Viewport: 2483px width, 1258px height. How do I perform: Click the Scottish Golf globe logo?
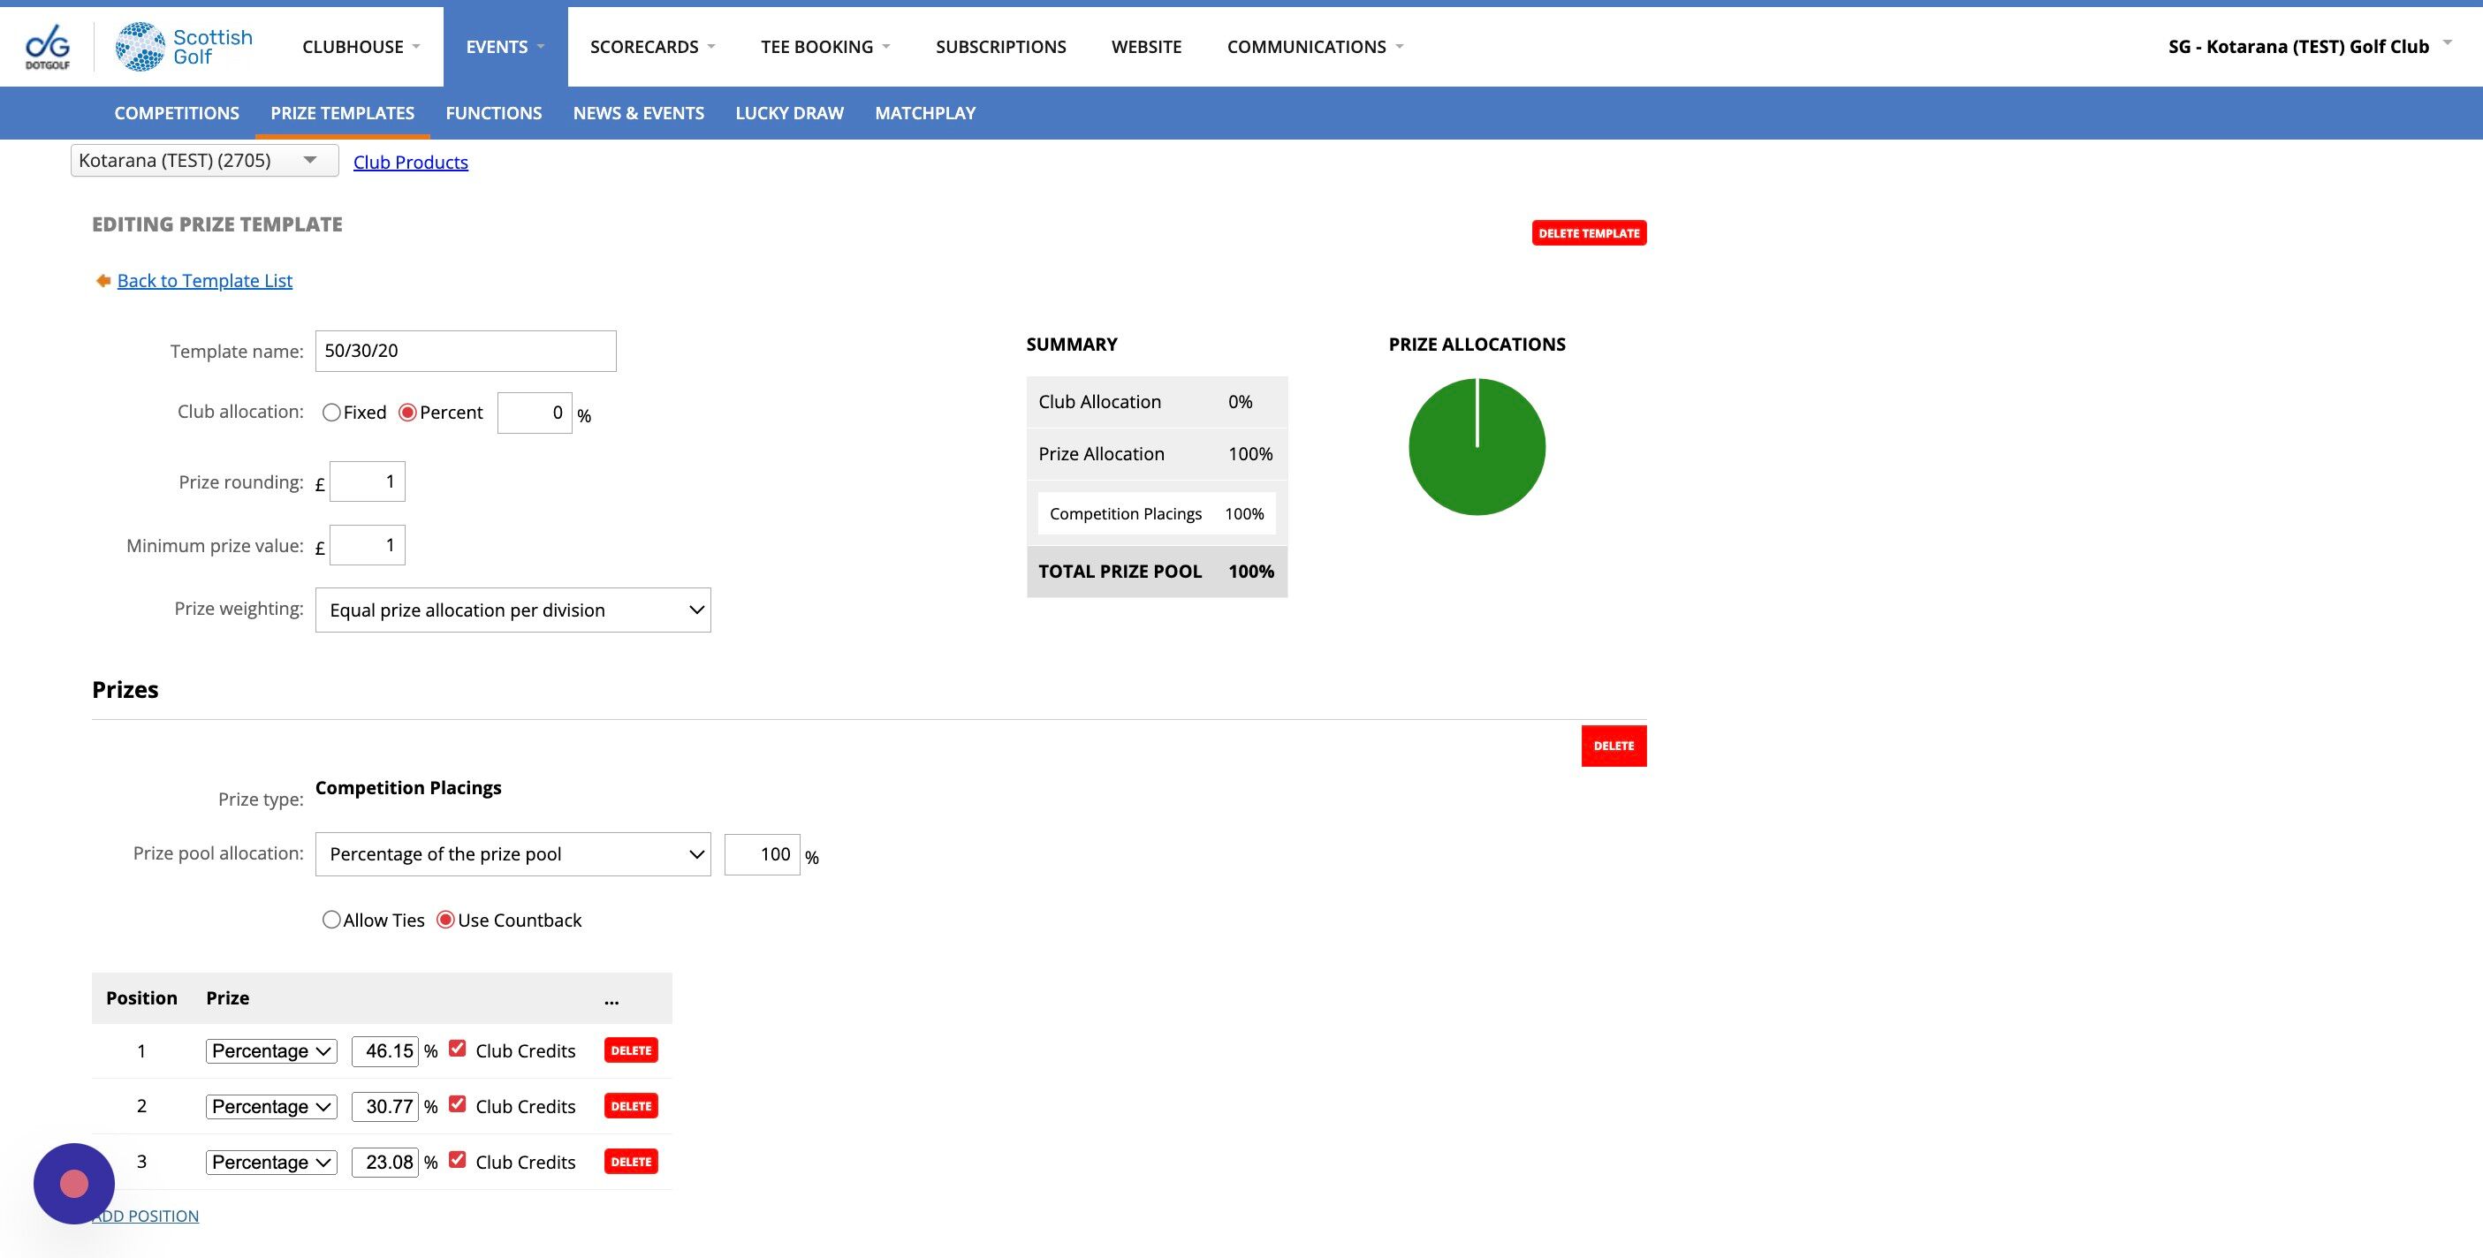140,46
